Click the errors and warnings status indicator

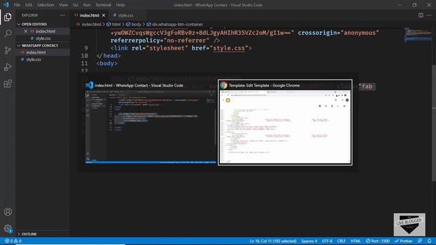13,241
